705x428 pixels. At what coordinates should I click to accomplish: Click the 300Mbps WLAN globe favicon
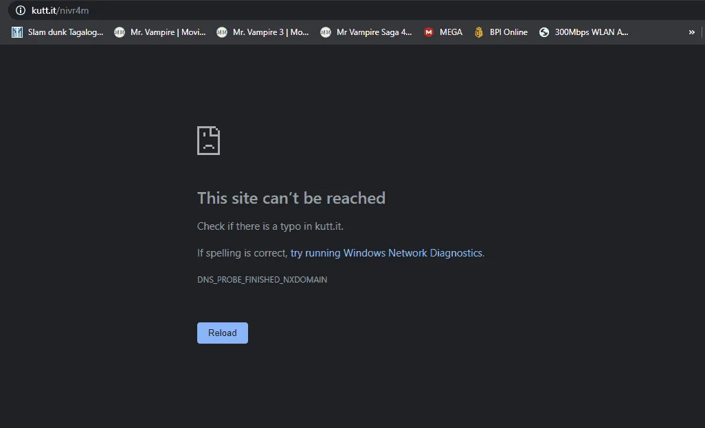(544, 32)
